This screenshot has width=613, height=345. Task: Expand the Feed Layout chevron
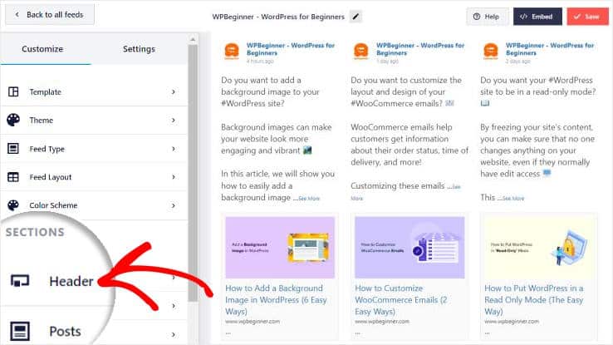[174, 177]
